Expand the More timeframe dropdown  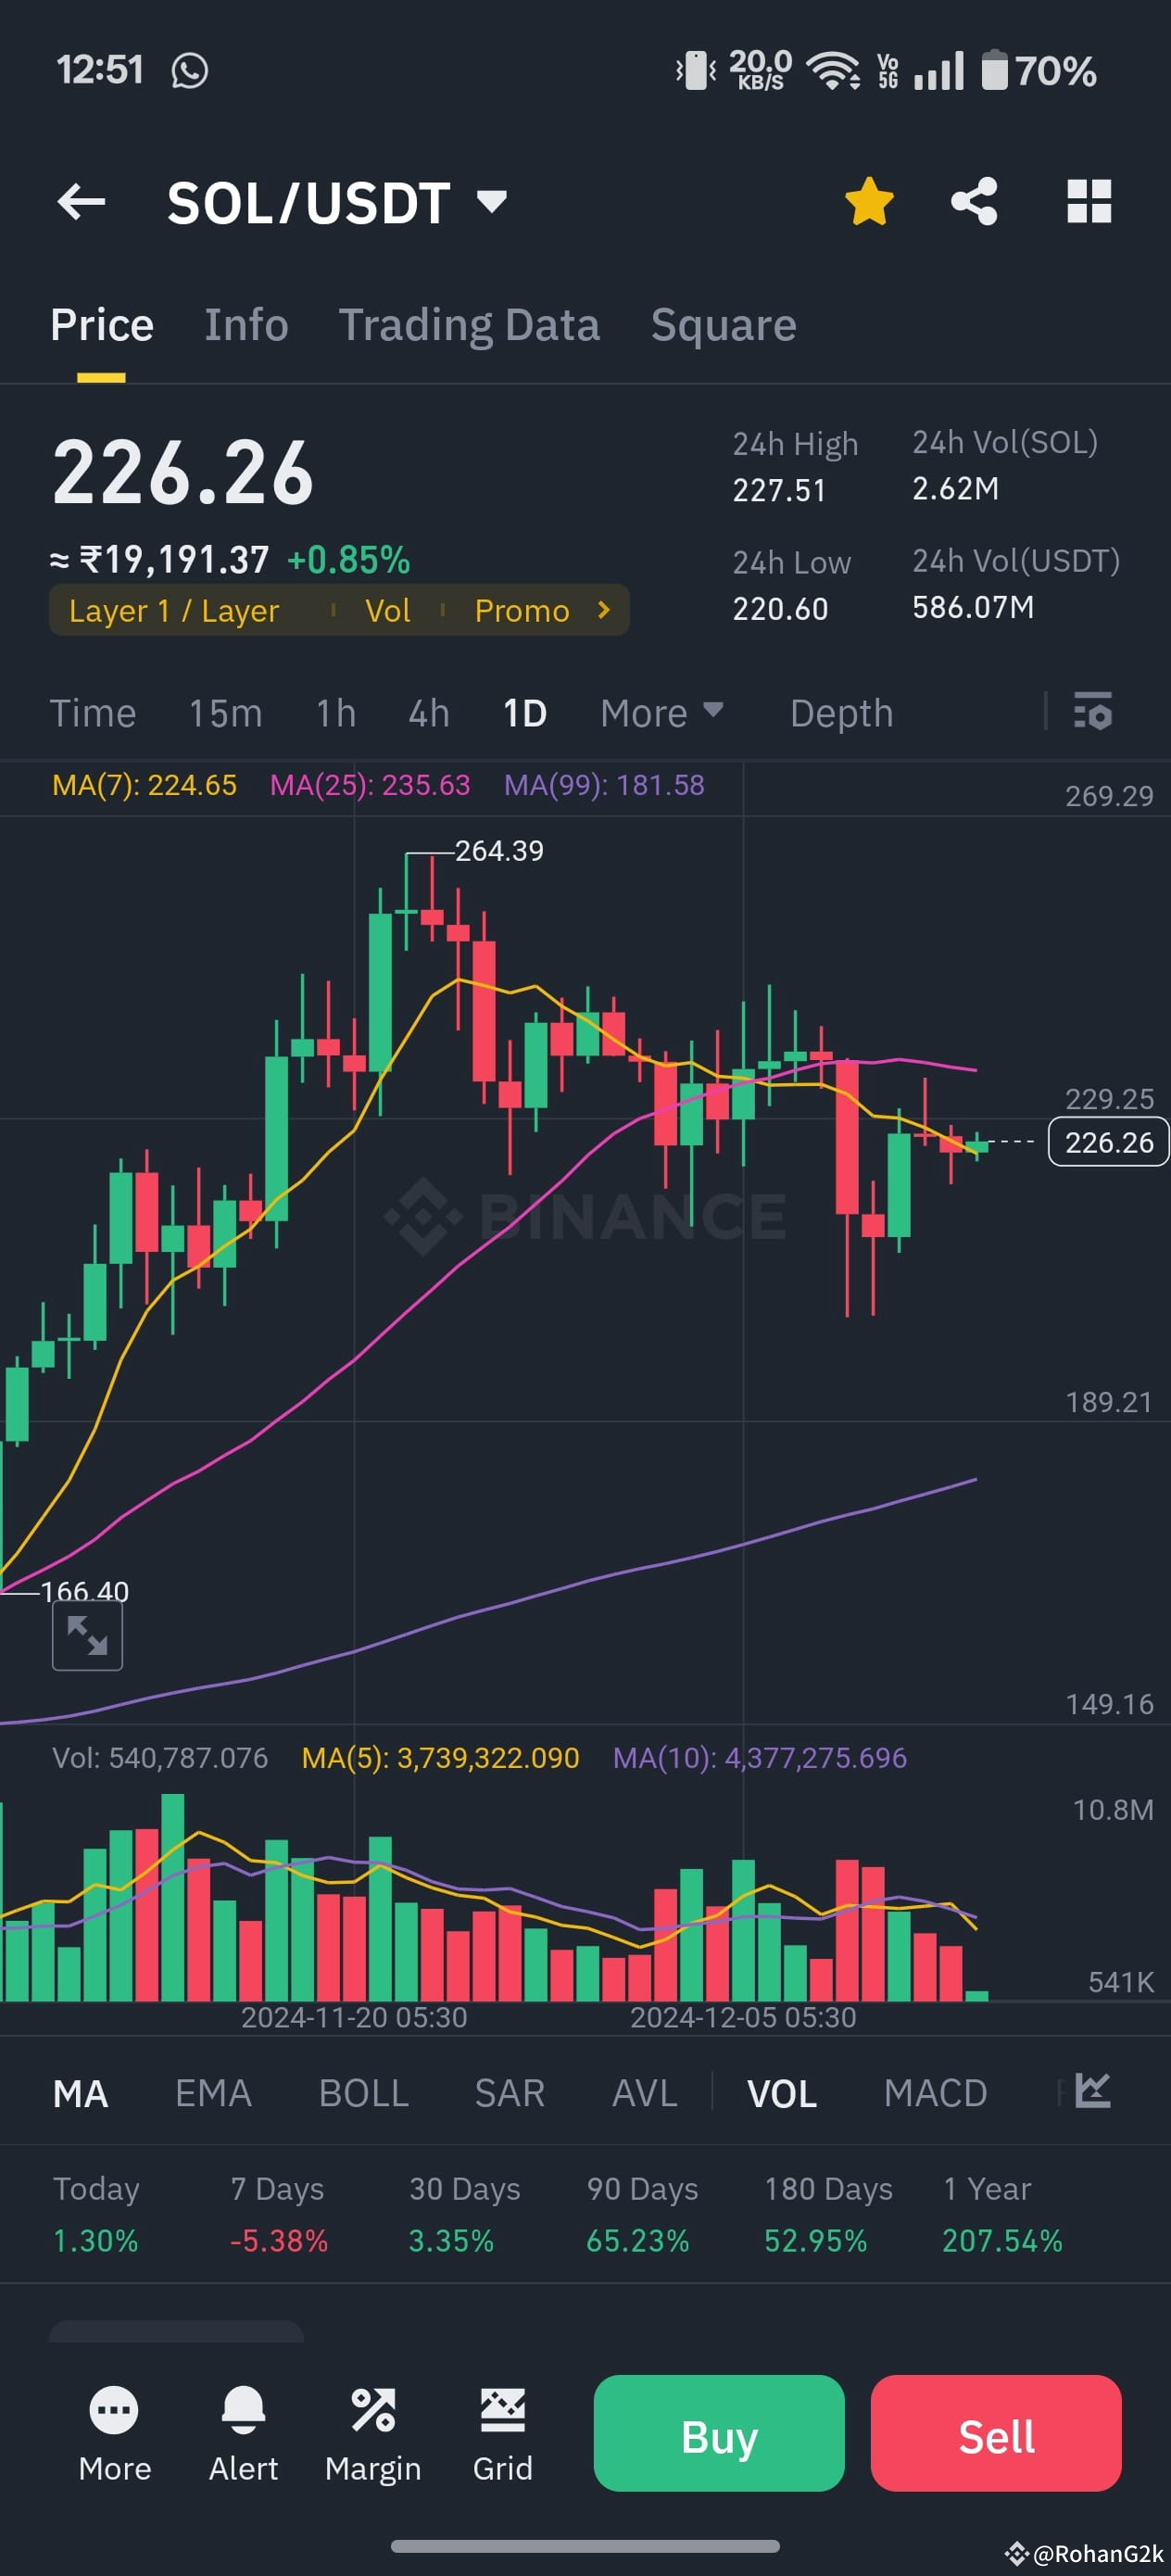coord(660,713)
